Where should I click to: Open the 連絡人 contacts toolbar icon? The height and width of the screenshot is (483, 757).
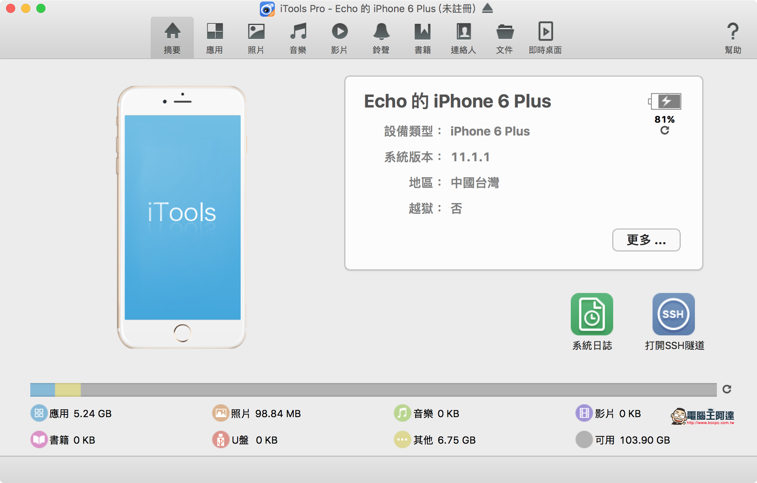464,38
